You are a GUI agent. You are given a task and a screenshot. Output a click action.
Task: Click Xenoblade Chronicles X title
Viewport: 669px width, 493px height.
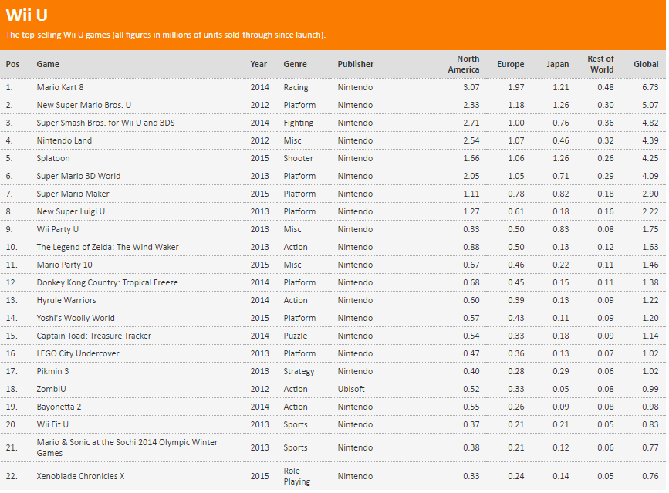pyautogui.click(x=81, y=476)
